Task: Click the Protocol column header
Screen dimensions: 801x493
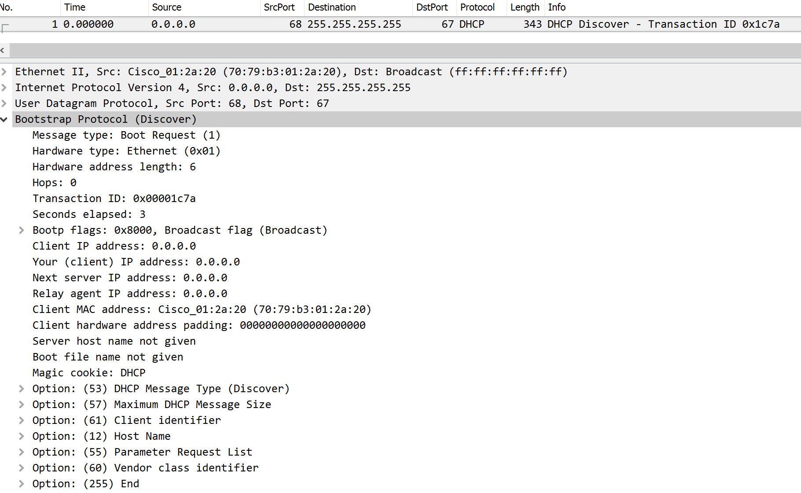Action: tap(477, 7)
